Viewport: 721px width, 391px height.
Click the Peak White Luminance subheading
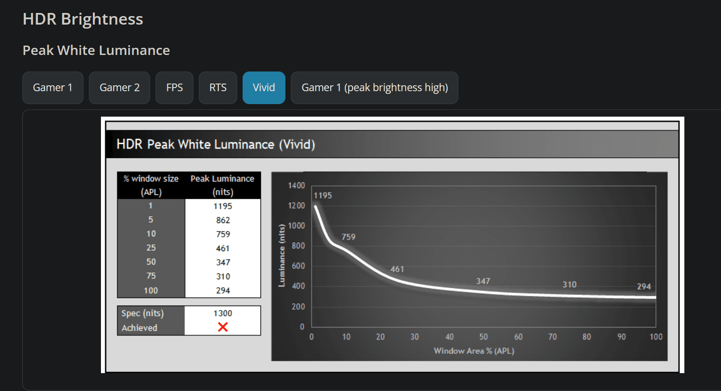[96, 50]
